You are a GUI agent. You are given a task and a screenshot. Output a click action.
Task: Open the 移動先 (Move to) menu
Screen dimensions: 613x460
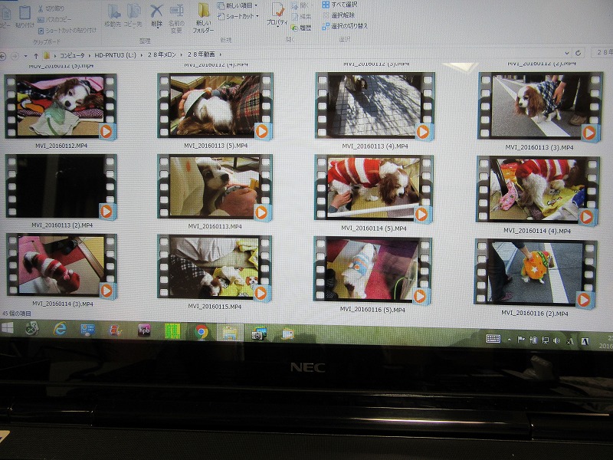pyautogui.click(x=113, y=15)
